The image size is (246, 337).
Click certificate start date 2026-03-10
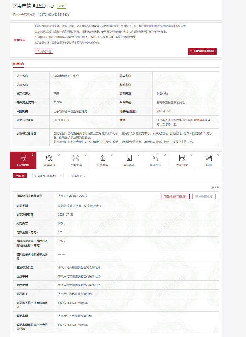[164, 111]
